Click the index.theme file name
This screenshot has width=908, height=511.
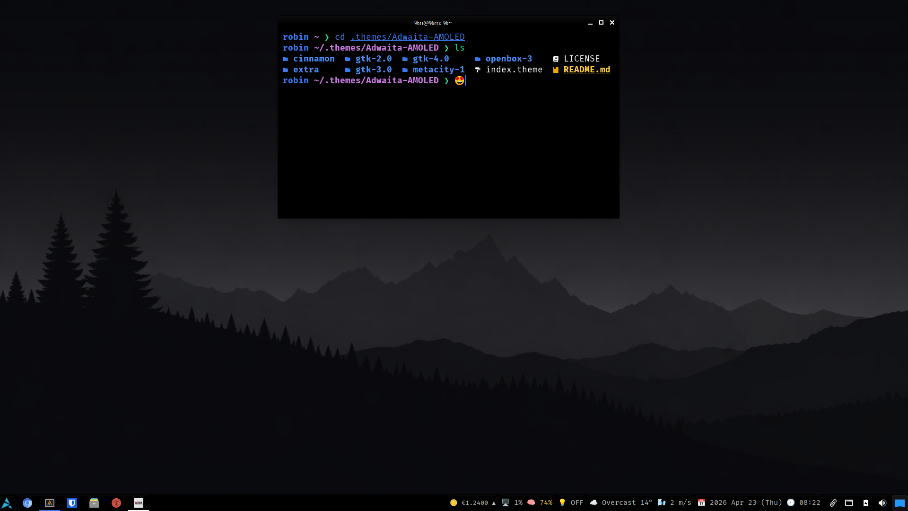click(514, 70)
